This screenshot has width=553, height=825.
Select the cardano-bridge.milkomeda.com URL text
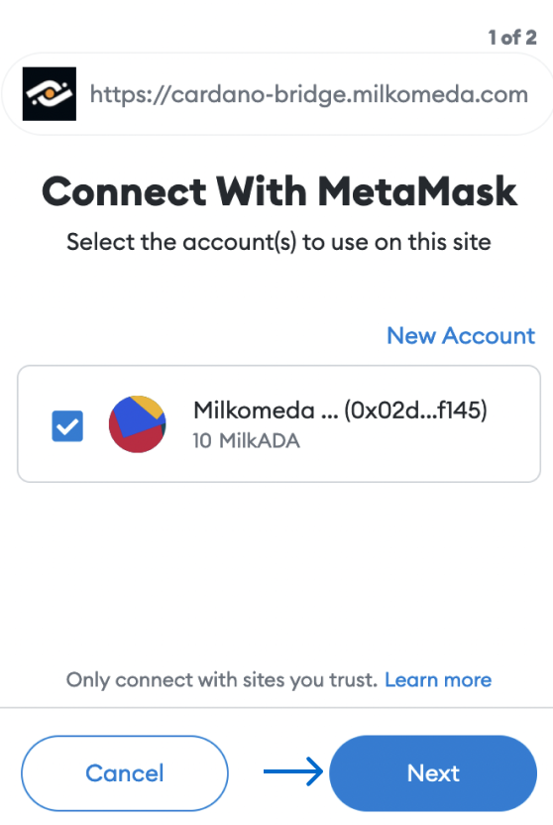pyautogui.click(x=309, y=95)
